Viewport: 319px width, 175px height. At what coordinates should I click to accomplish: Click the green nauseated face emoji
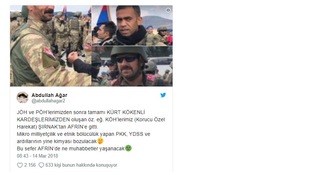tap(128, 148)
